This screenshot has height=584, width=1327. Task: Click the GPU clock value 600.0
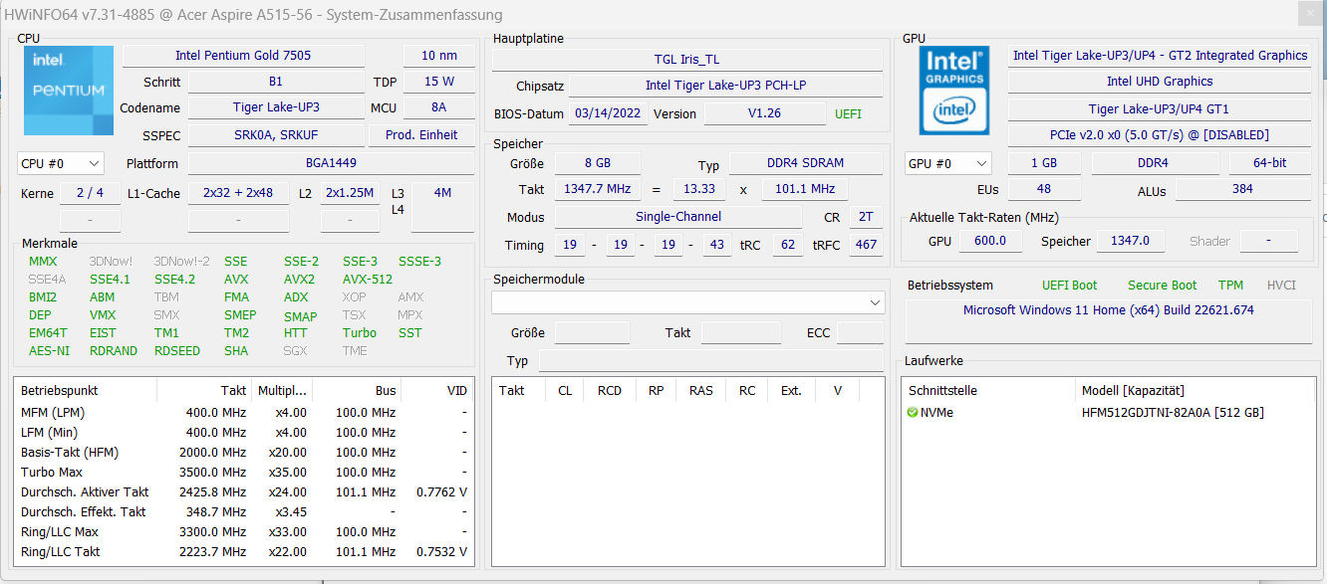click(x=989, y=241)
